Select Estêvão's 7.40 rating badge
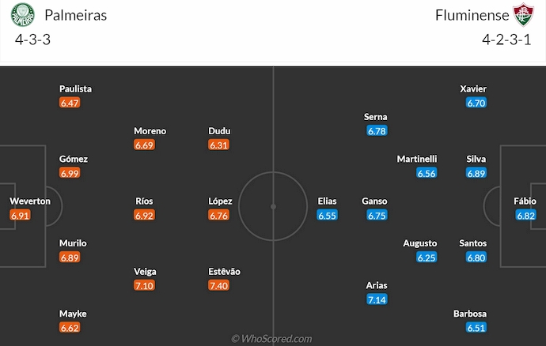 coord(218,285)
